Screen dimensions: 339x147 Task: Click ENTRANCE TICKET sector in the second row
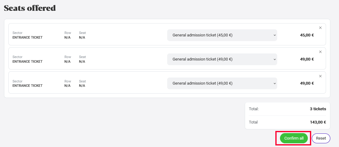point(28,61)
